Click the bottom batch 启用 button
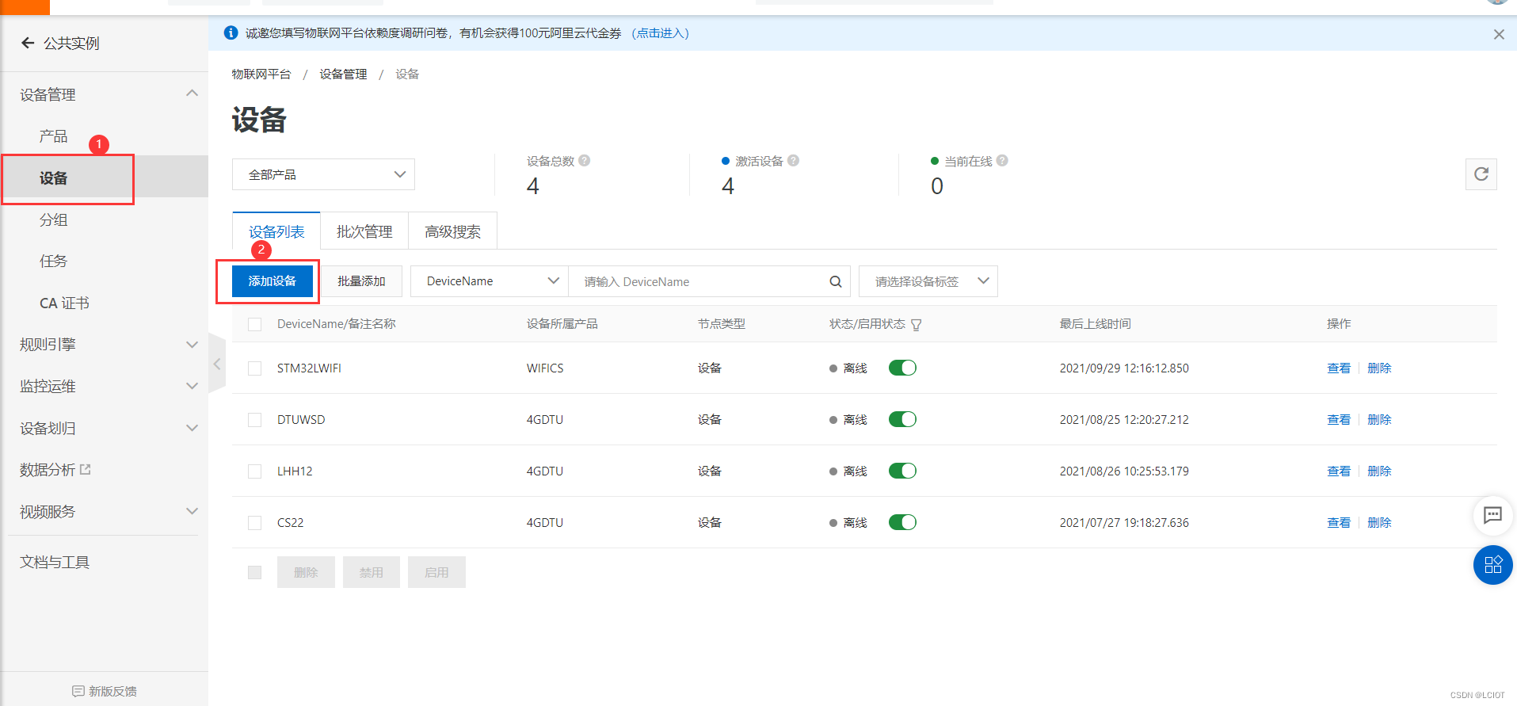Screen dimensions: 1517x706 [x=436, y=572]
